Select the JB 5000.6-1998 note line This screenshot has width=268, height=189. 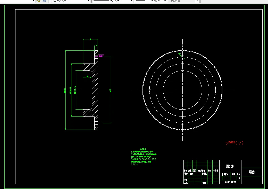(144, 159)
